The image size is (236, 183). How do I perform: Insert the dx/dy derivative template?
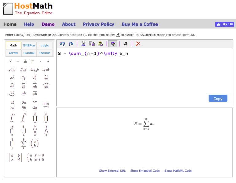pos(35,105)
